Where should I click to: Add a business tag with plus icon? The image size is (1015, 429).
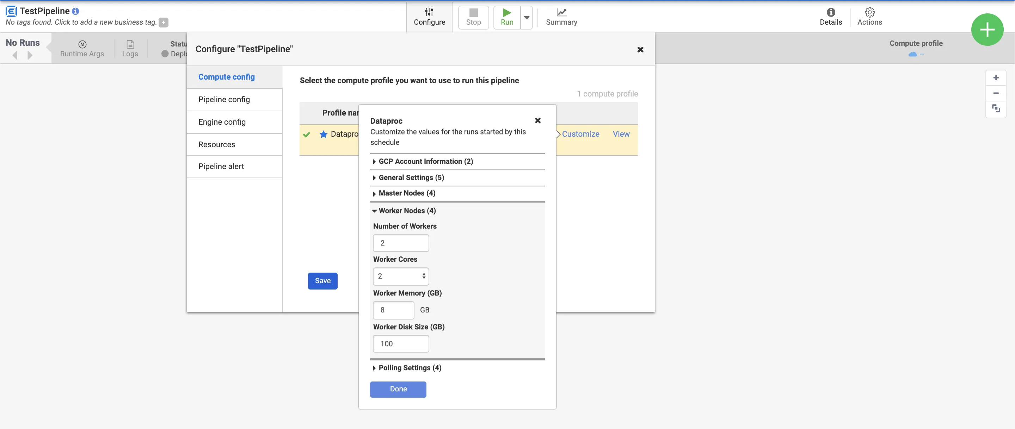click(x=164, y=23)
